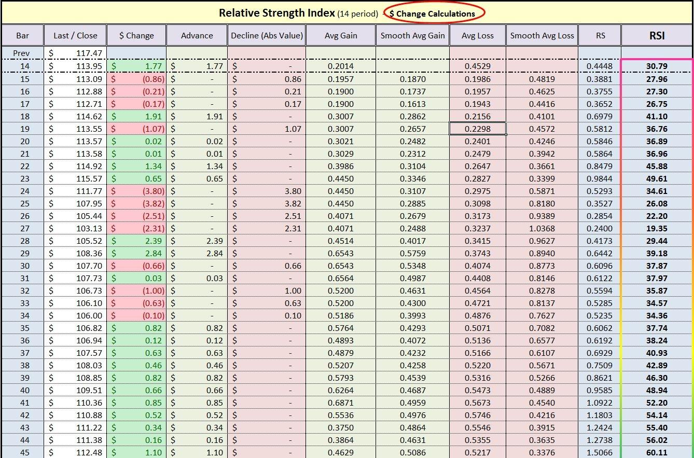Click the 'Decline (Abs Value)' column header

[266, 34]
